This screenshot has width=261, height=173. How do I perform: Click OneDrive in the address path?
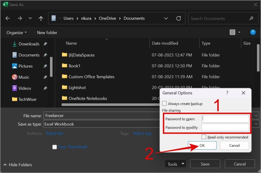[x=107, y=18]
